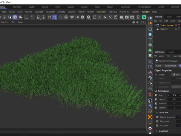Click the Rotation value field
The image size is (181, 136).
174,104
